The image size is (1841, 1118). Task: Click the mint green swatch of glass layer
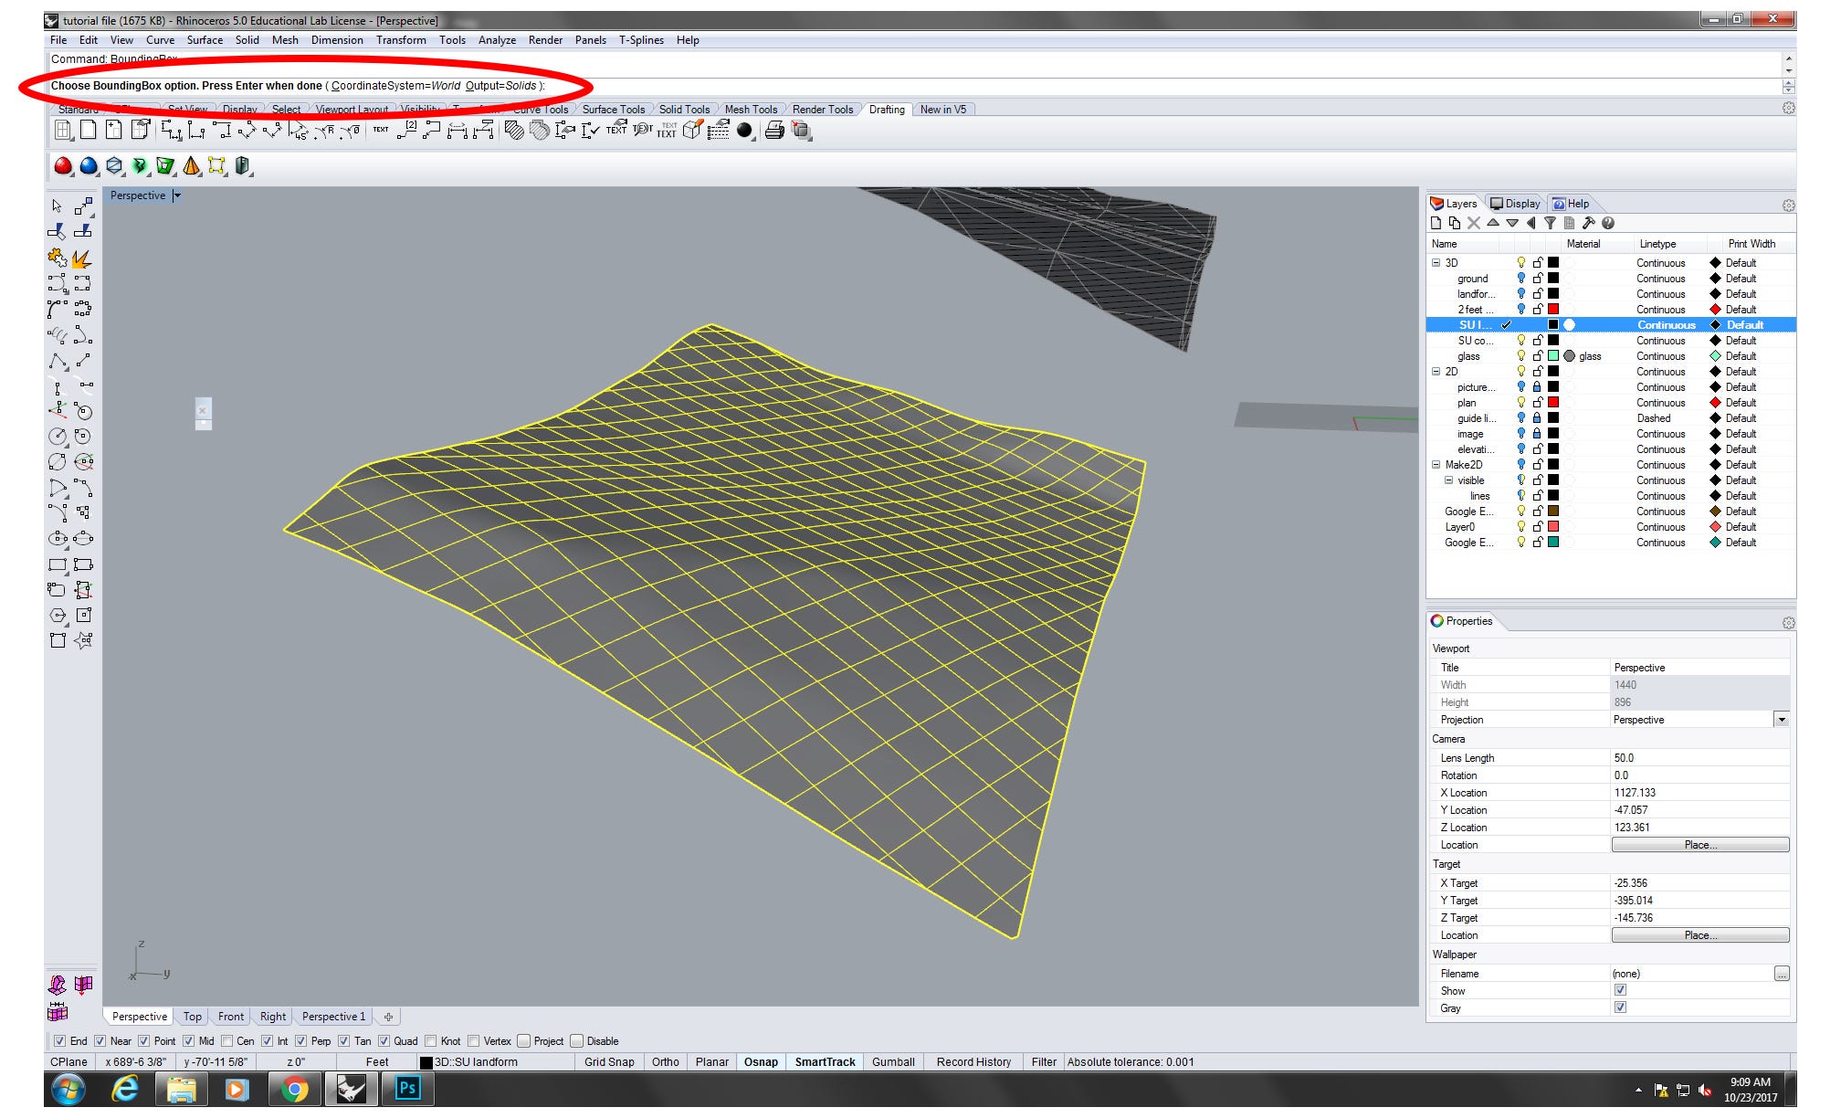1552,356
